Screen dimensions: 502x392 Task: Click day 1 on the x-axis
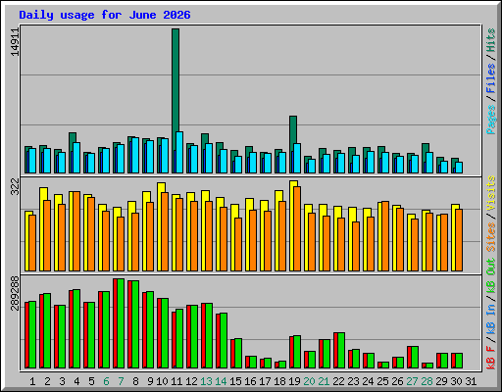(32, 381)
